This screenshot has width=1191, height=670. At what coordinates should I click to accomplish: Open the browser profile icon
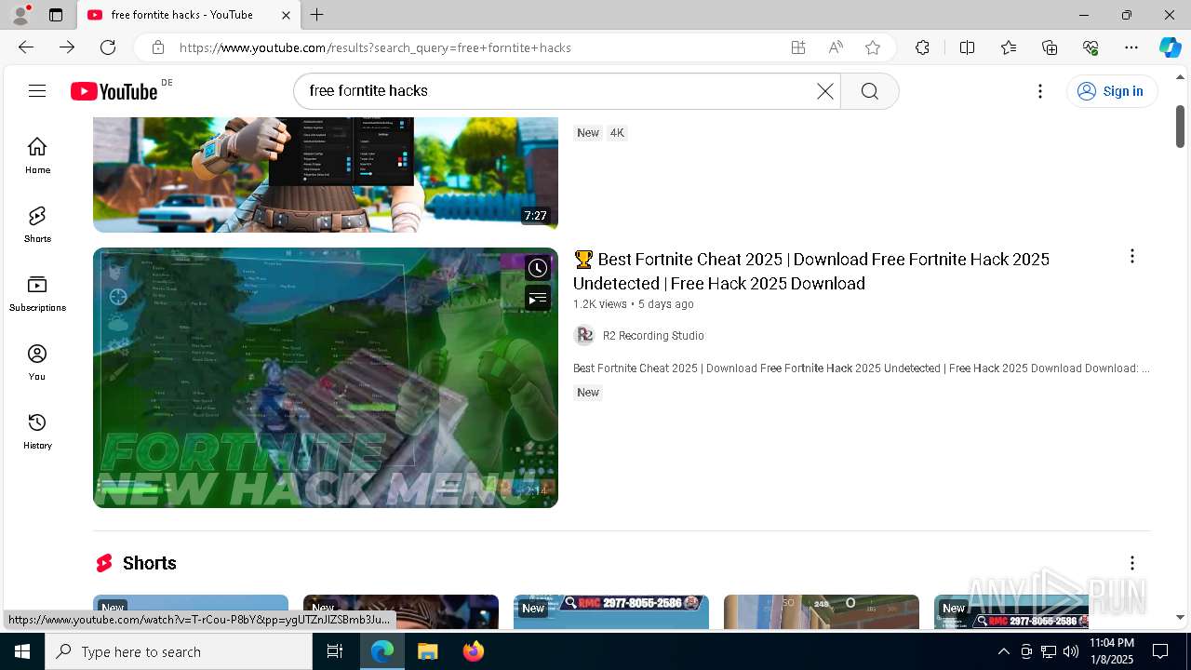(x=20, y=15)
